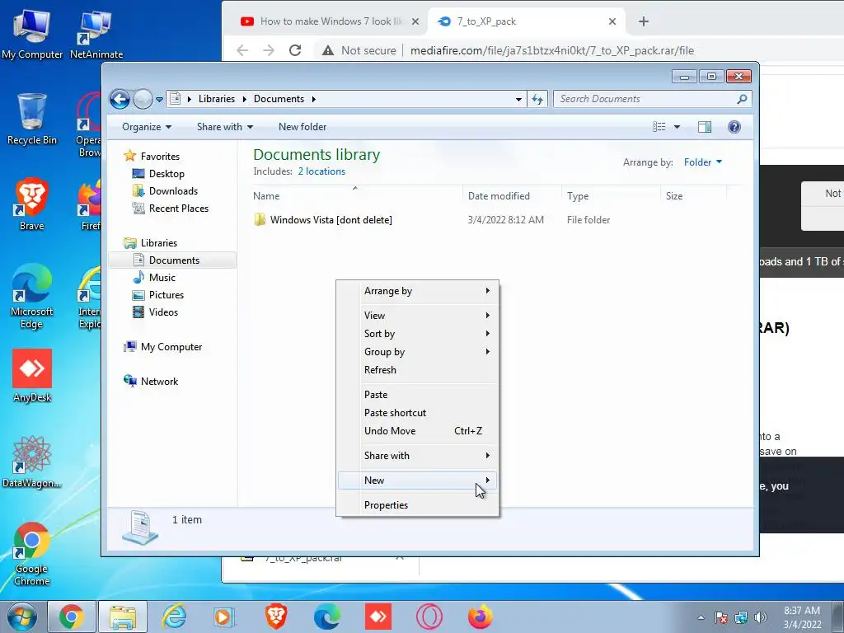Click the Firefox taskbar icon
The image size is (844, 633).
tap(481, 617)
